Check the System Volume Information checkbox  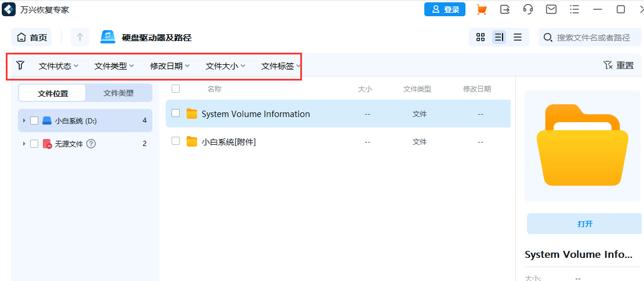pyautogui.click(x=176, y=113)
